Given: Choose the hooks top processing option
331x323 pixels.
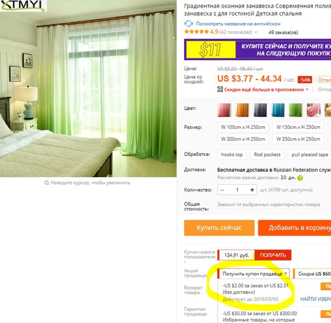Looking at the screenshot, I should [x=232, y=155].
